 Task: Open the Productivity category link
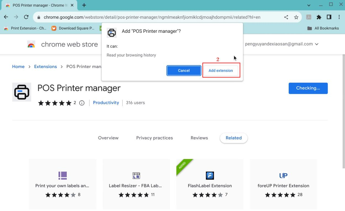click(106, 102)
